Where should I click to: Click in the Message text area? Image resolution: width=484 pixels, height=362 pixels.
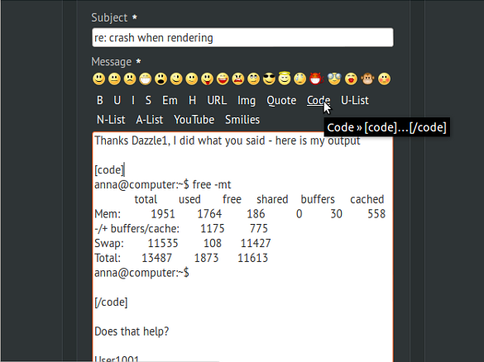pyautogui.click(x=242, y=246)
